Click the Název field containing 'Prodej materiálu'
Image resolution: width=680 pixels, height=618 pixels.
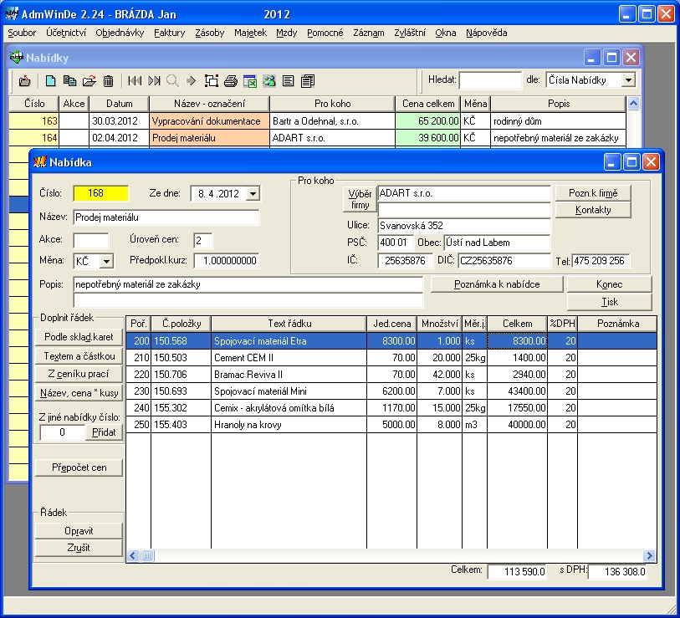coord(166,217)
